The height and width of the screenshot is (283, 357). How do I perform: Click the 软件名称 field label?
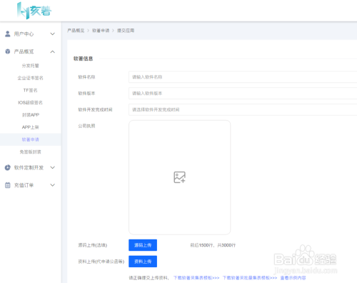86,77
